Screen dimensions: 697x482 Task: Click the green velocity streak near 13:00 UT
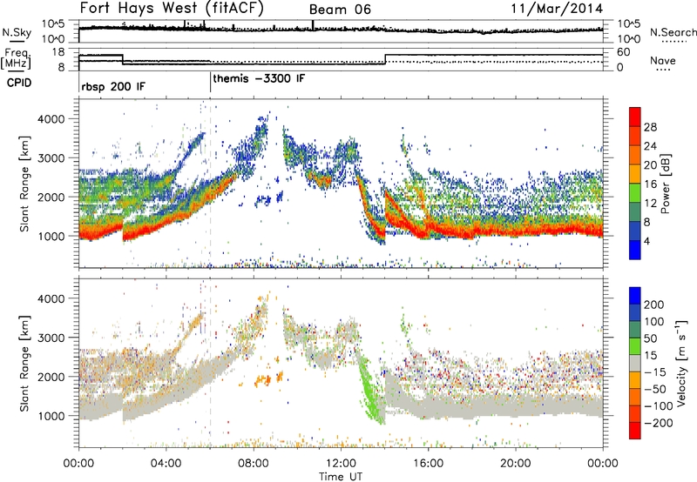(x=369, y=386)
